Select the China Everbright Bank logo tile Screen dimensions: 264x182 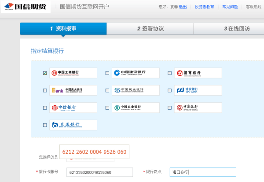pos(73,90)
